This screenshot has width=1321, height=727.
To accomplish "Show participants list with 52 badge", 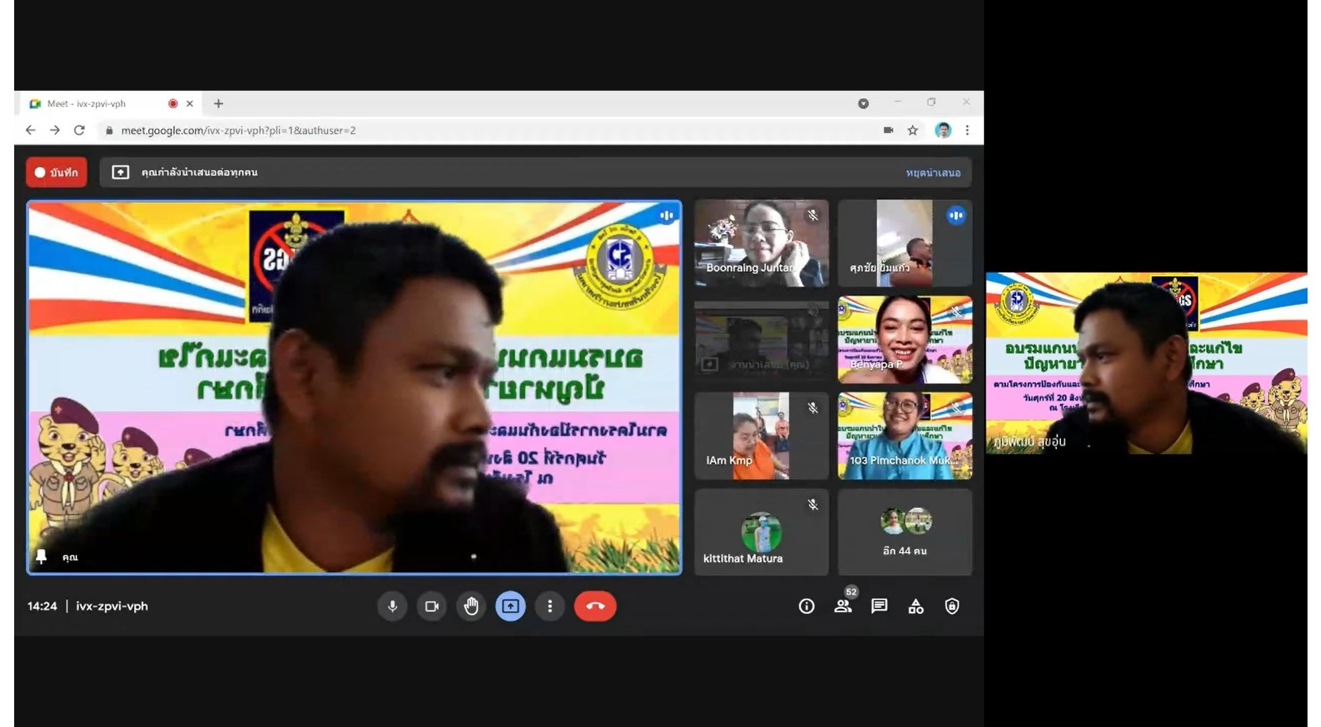I will tap(843, 606).
